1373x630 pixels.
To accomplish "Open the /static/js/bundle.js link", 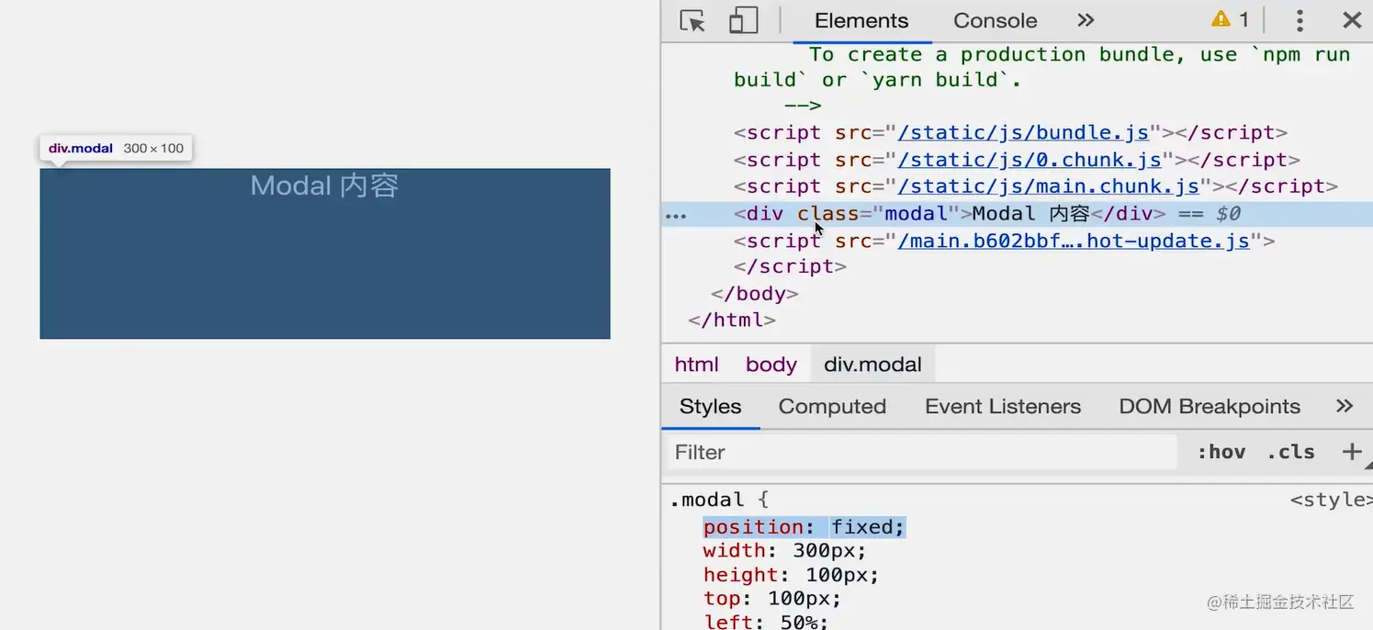I will pyautogui.click(x=1024, y=132).
